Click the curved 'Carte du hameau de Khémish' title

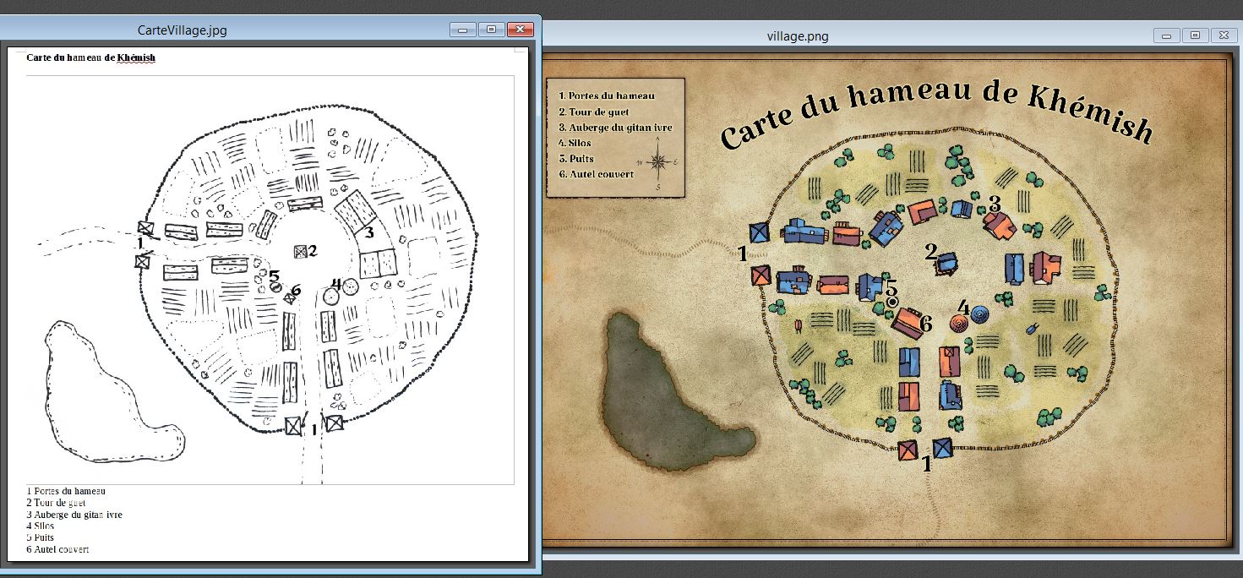[935, 110]
